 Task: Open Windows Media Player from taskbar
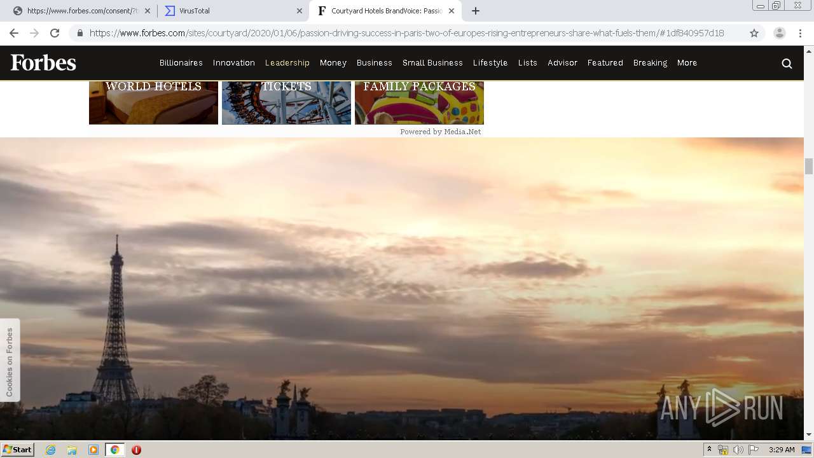point(93,450)
